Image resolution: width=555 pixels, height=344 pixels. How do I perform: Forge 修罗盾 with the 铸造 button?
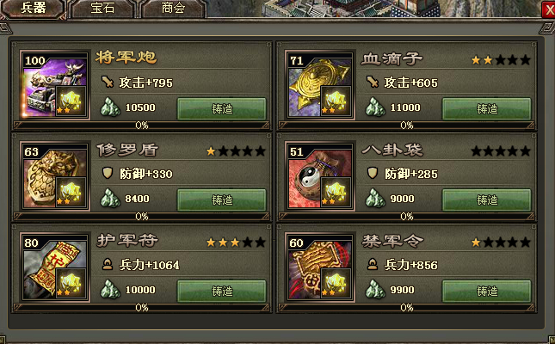pos(222,200)
